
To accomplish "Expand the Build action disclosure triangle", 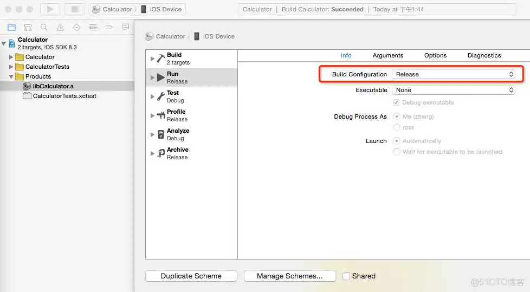I will point(152,59).
